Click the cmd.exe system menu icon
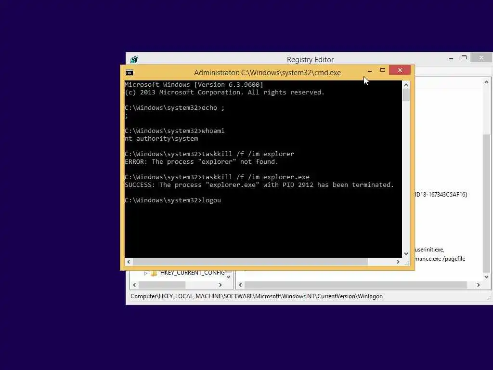Viewport: 493px width, 370px height. click(x=129, y=73)
